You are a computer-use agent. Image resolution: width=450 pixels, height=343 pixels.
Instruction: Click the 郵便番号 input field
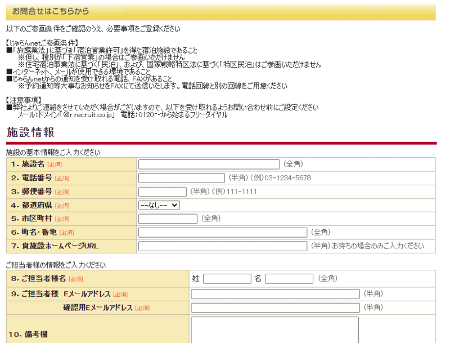(x=162, y=191)
